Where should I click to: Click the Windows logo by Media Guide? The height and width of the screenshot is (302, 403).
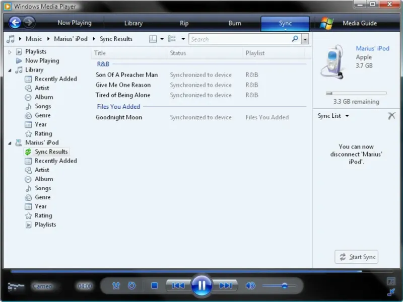[x=326, y=23]
